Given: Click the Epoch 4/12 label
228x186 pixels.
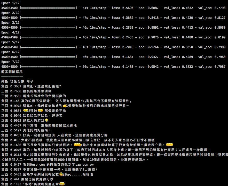Looking at the screenshot, I should pyautogui.click(x=10, y=32).
